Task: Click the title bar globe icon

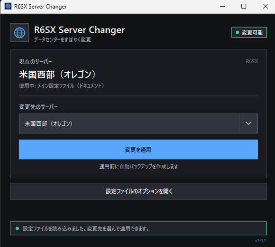Action: 8,6
